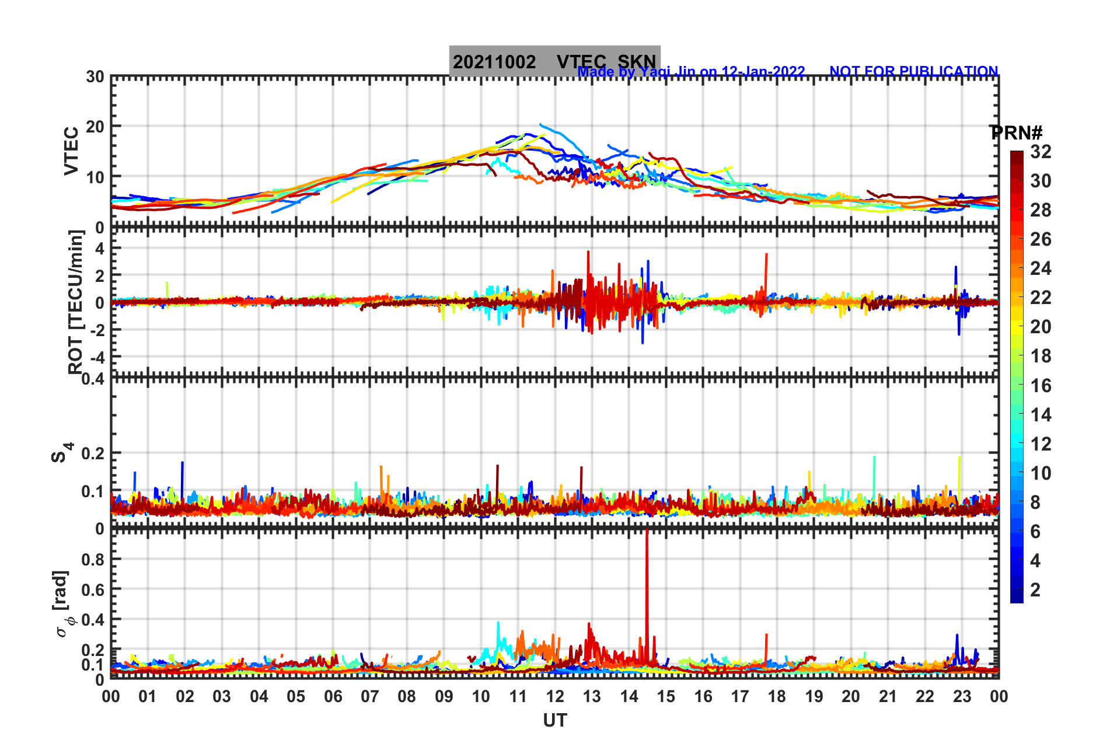The width and height of the screenshot is (1110, 754).
Task: Select the dark red top of PRN colorbar
Action: tap(1017, 156)
